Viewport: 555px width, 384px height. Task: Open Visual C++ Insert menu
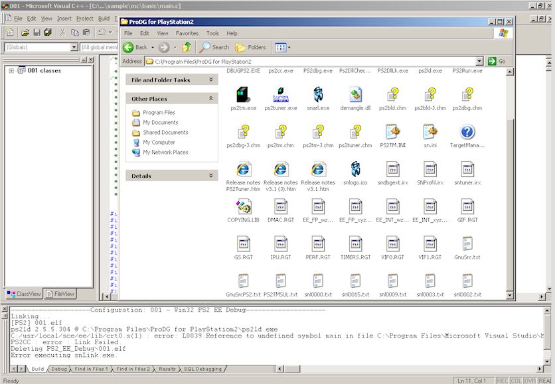coord(64,19)
